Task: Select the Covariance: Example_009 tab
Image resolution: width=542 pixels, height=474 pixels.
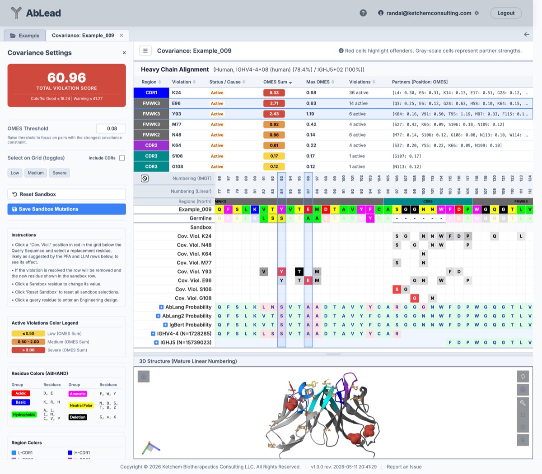Action: tap(83, 36)
